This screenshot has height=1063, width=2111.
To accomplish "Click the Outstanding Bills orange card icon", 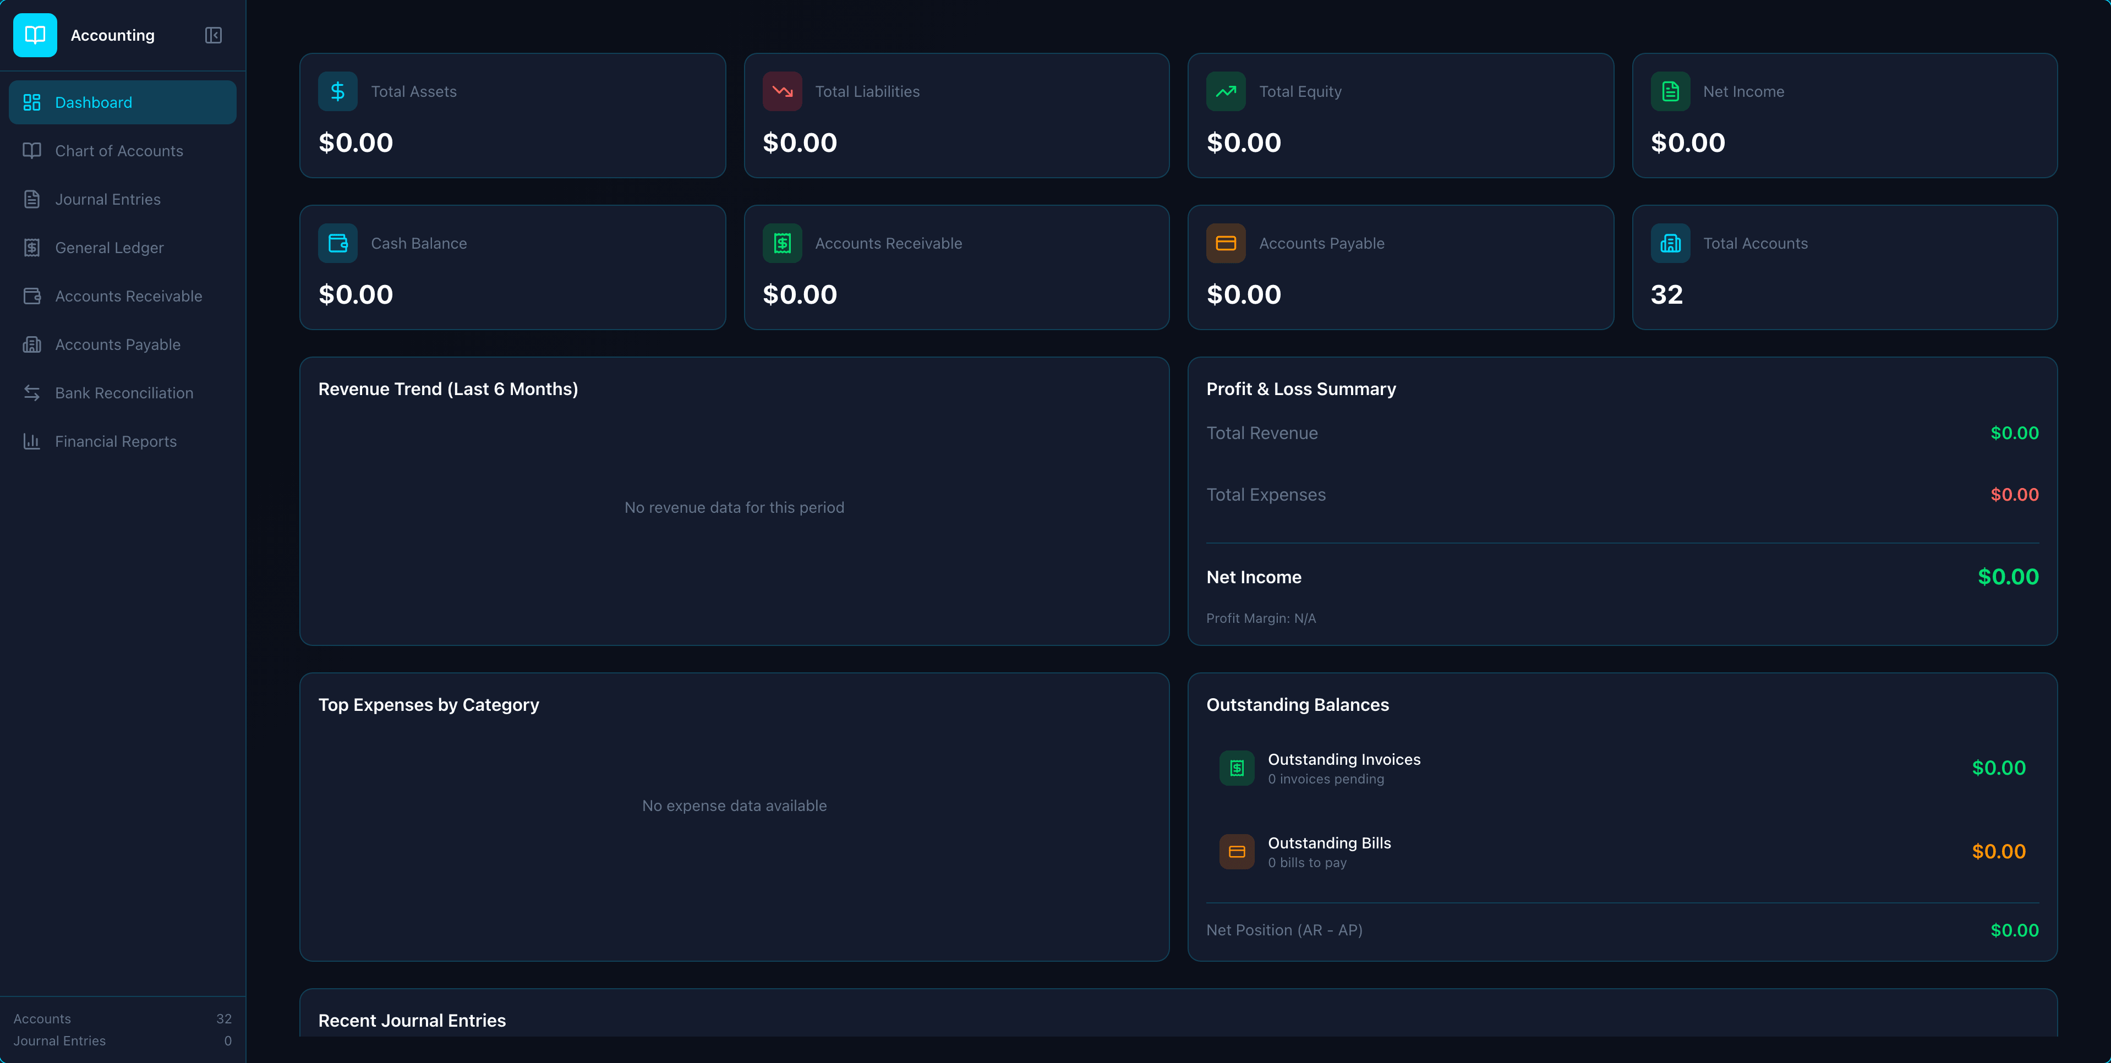I will click(x=1237, y=852).
